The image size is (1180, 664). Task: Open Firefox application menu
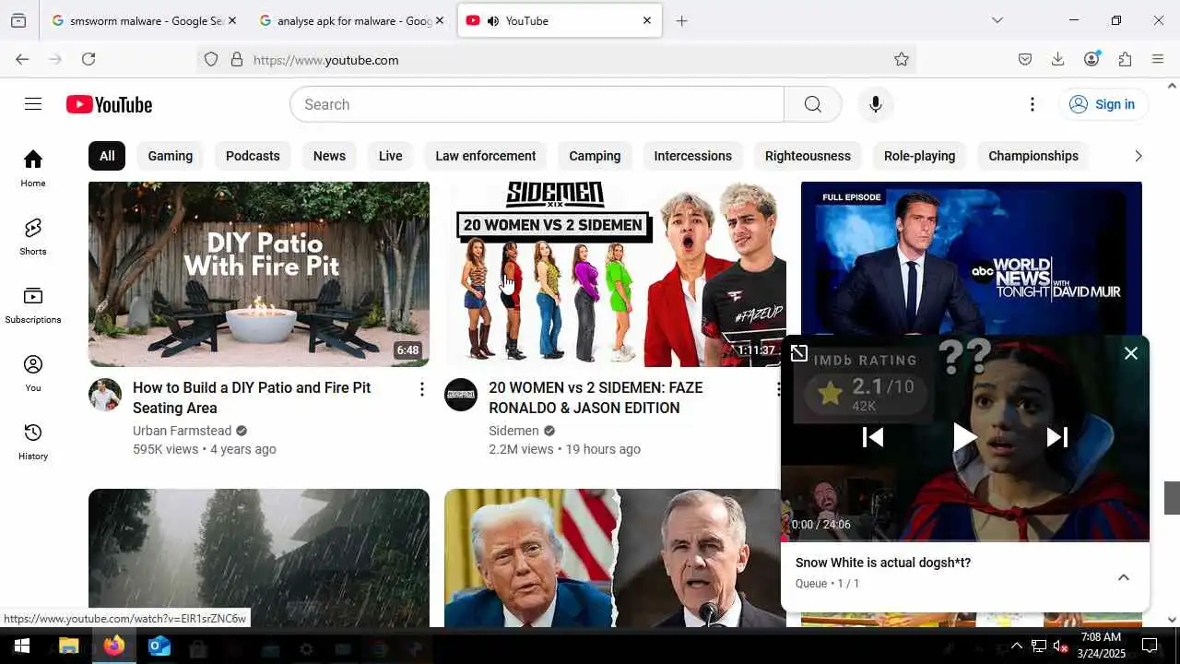1158,59
